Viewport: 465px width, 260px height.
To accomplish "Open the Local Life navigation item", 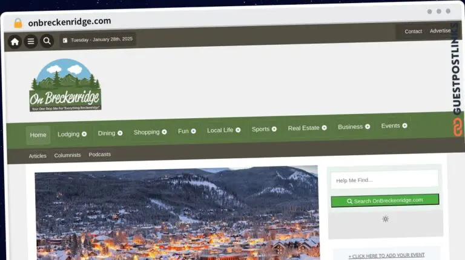I will [220, 130].
